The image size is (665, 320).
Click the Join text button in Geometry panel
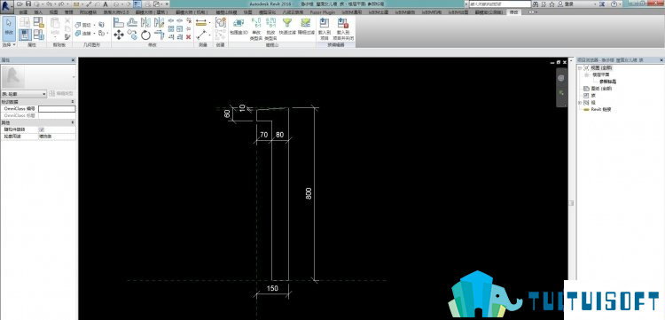[87, 34]
